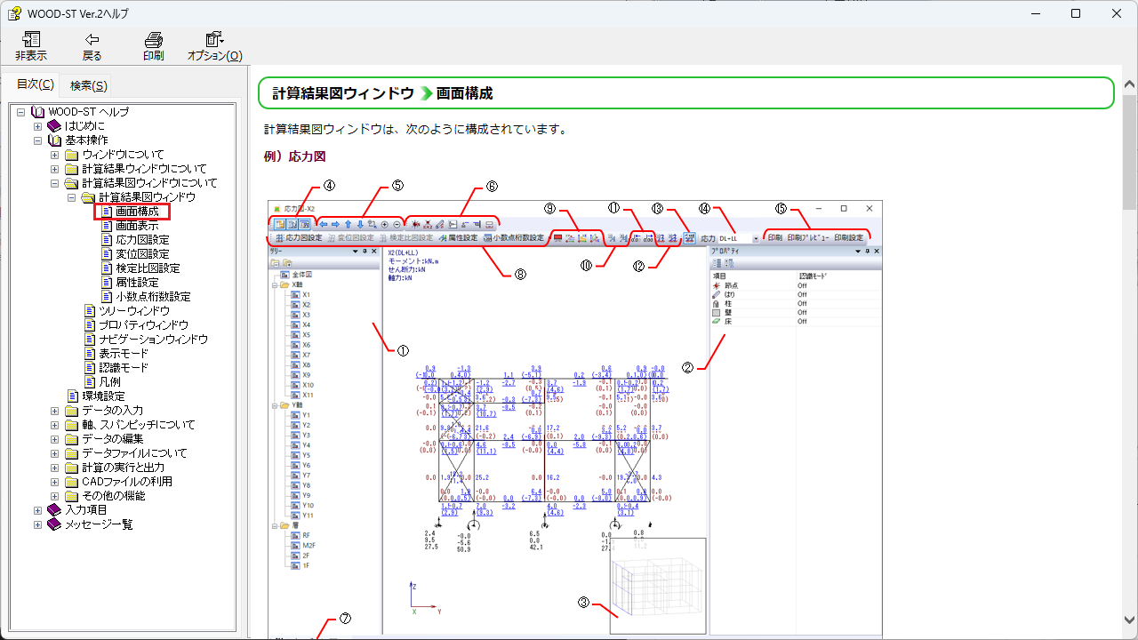Image resolution: width=1138 pixels, height=640 pixels.
Task: Click the content pane scroll-down arrow
Action: pyautogui.click(x=1129, y=620)
